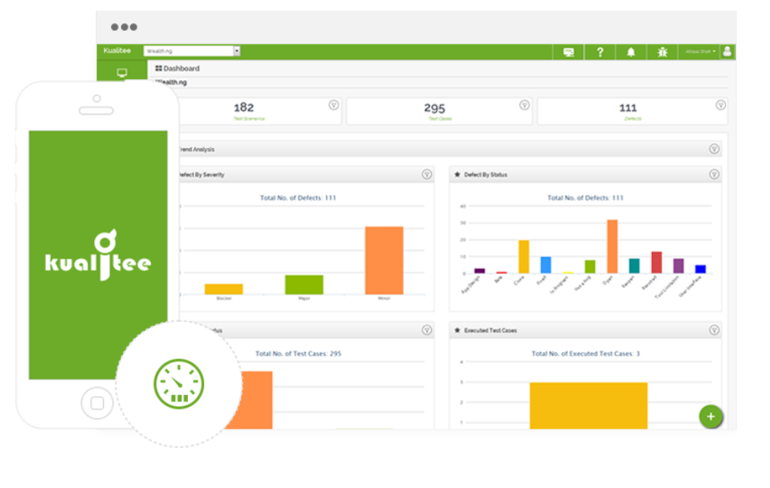Click the green speedometer gauge icon
This screenshot has height=488, width=770.
coord(179,384)
